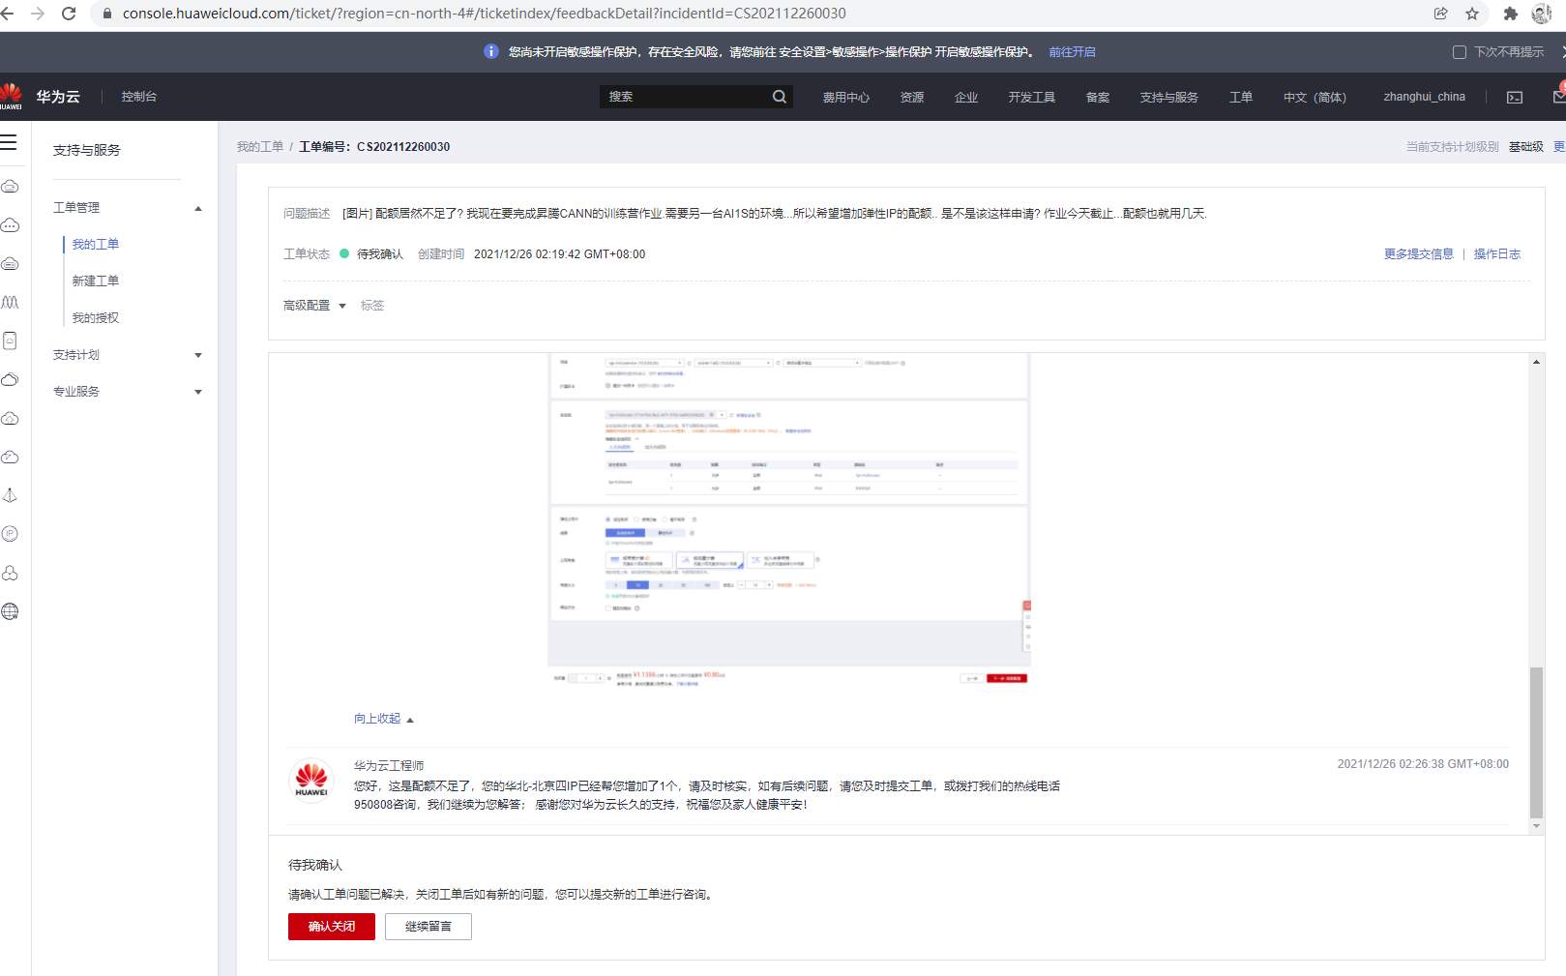Open the hamburger service list menu

click(9, 143)
